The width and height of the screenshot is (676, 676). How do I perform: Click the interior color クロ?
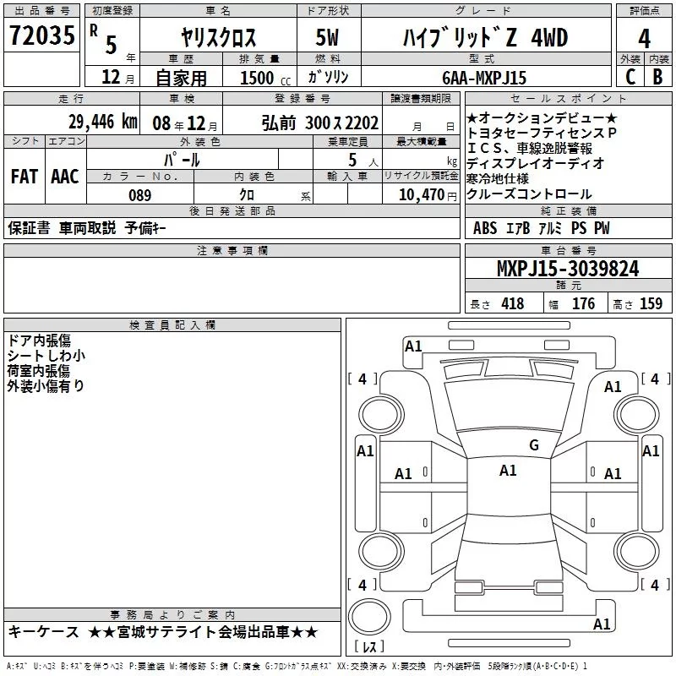247,195
